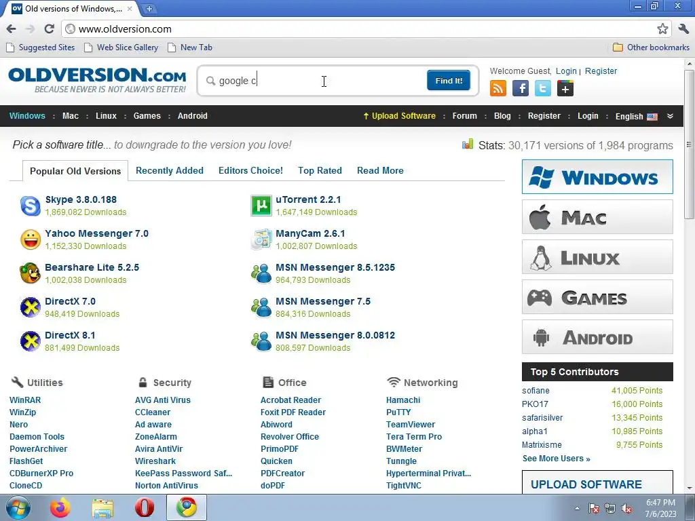The image size is (695, 521).
Task: Click the MSN Messenger 7.5 icon
Action: coord(261,307)
